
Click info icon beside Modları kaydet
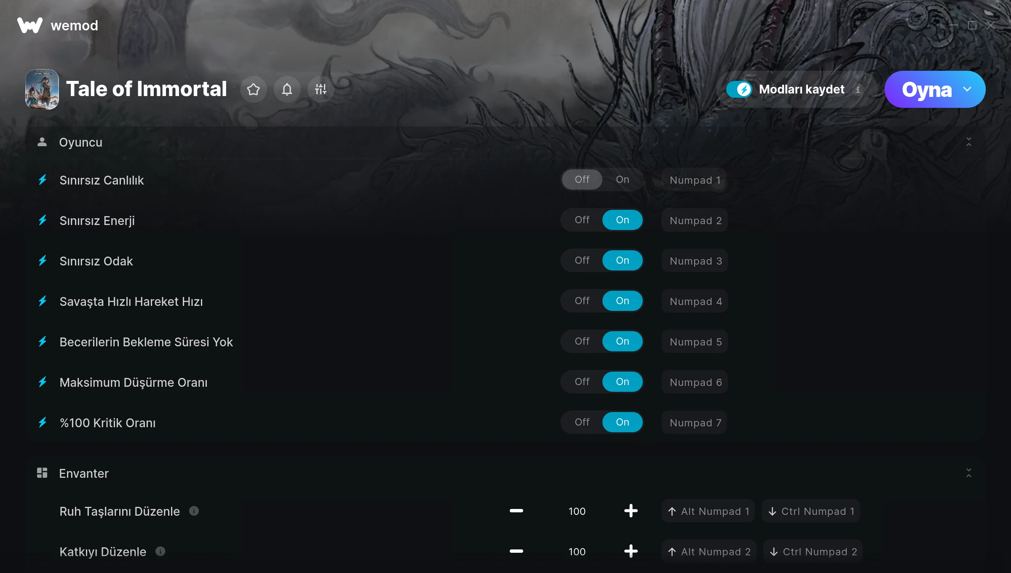click(858, 90)
